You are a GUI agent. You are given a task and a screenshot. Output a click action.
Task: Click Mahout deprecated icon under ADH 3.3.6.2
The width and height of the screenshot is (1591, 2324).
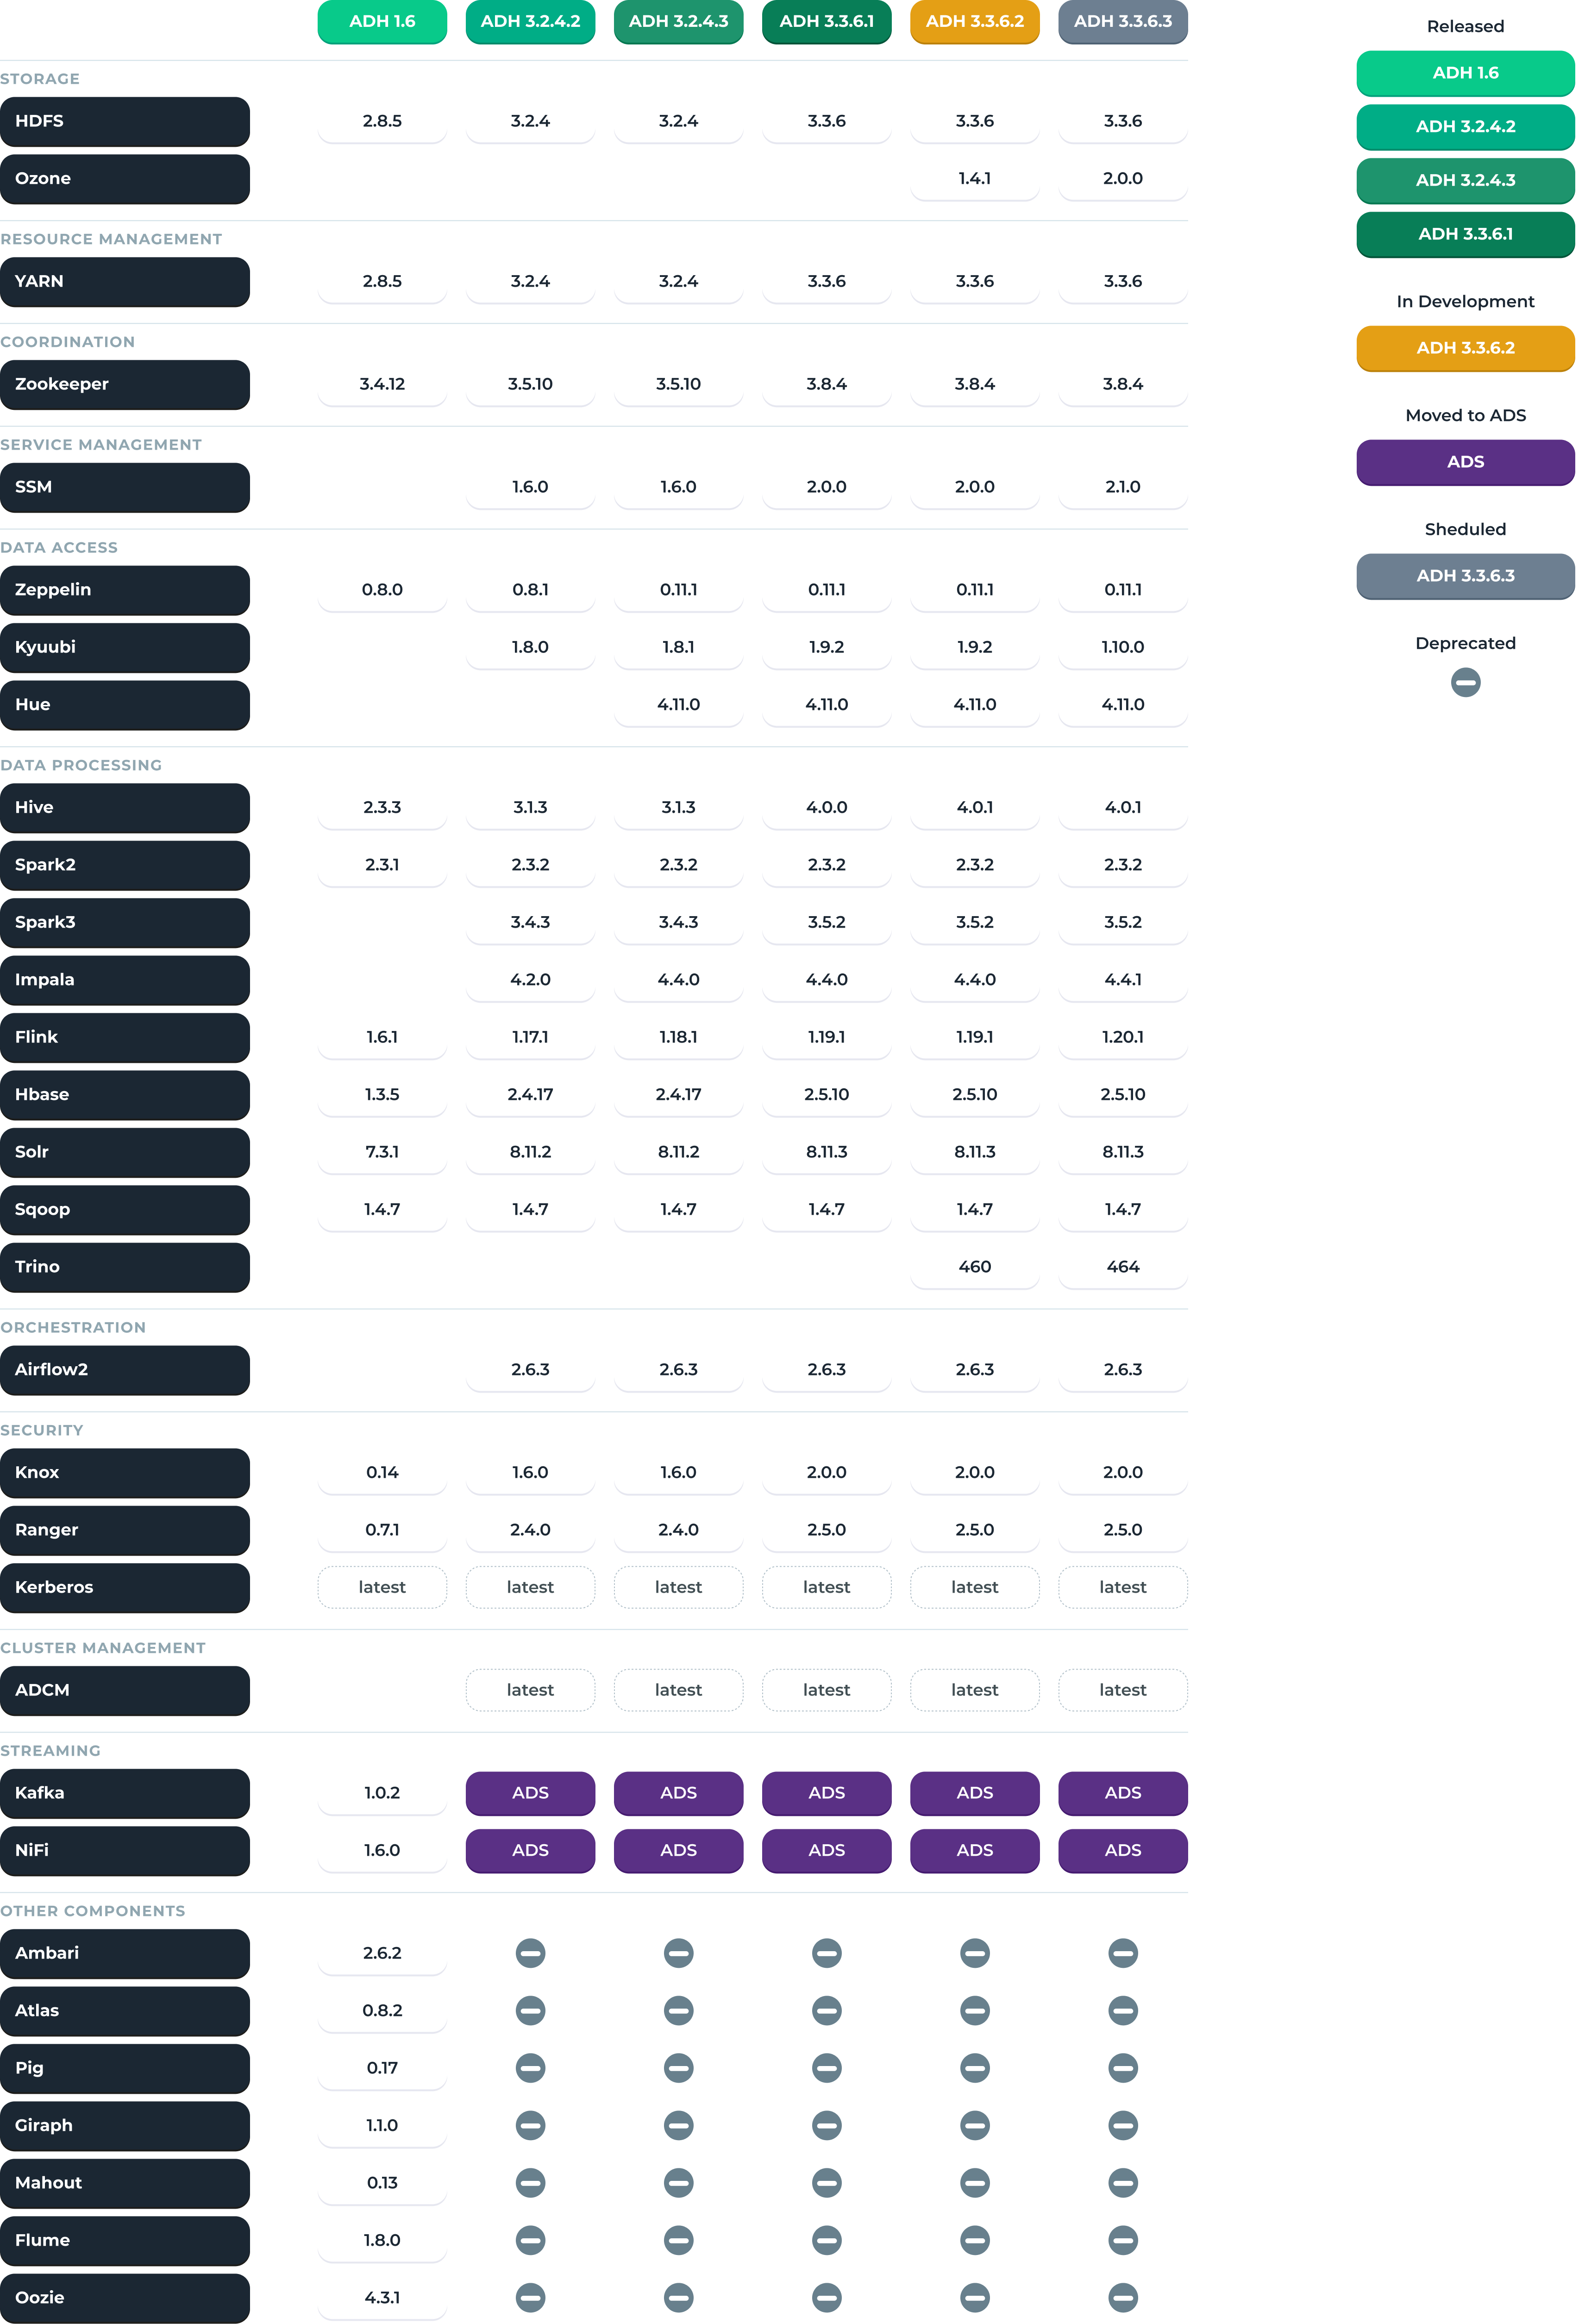tap(975, 2183)
